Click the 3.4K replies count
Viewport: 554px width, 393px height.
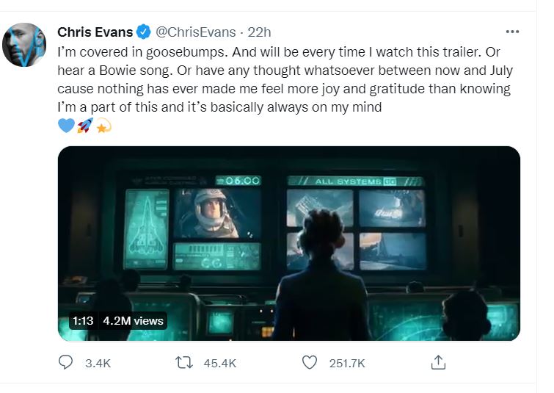tap(98, 363)
